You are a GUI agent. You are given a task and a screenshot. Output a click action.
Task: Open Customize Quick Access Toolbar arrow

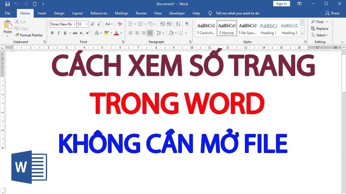point(43,4)
